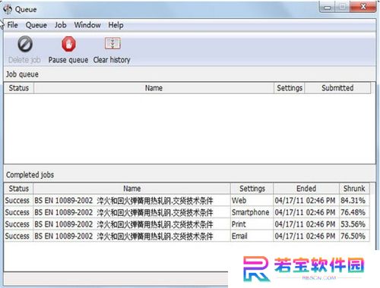The width and height of the screenshot is (380, 288).
Task: Sort completed jobs by Shrunk column
Action: 354,189
